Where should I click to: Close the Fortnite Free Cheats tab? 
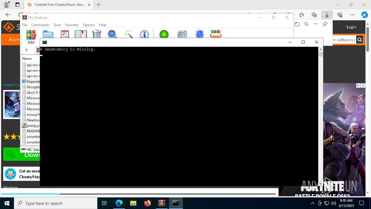point(89,5)
